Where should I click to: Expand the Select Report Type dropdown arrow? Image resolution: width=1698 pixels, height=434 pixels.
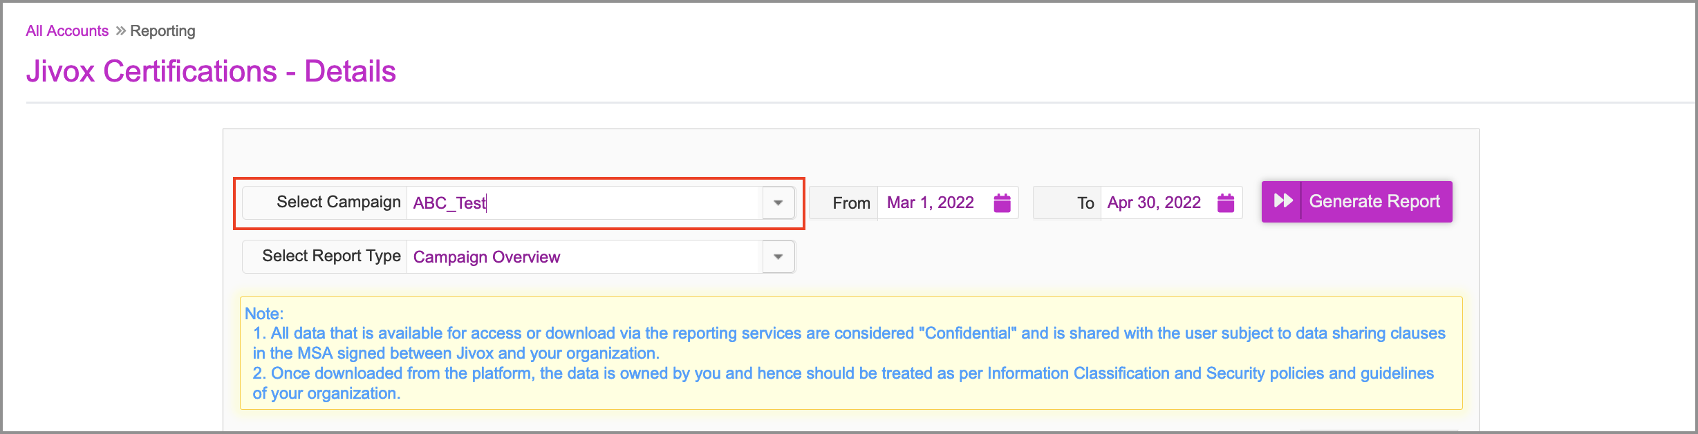[x=778, y=257]
